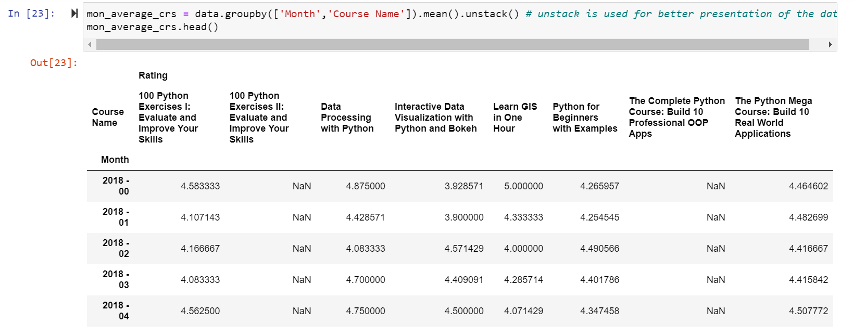The height and width of the screenshot is (336, 853).
Task: Click the value 4.254545
Action: [600, 217]
